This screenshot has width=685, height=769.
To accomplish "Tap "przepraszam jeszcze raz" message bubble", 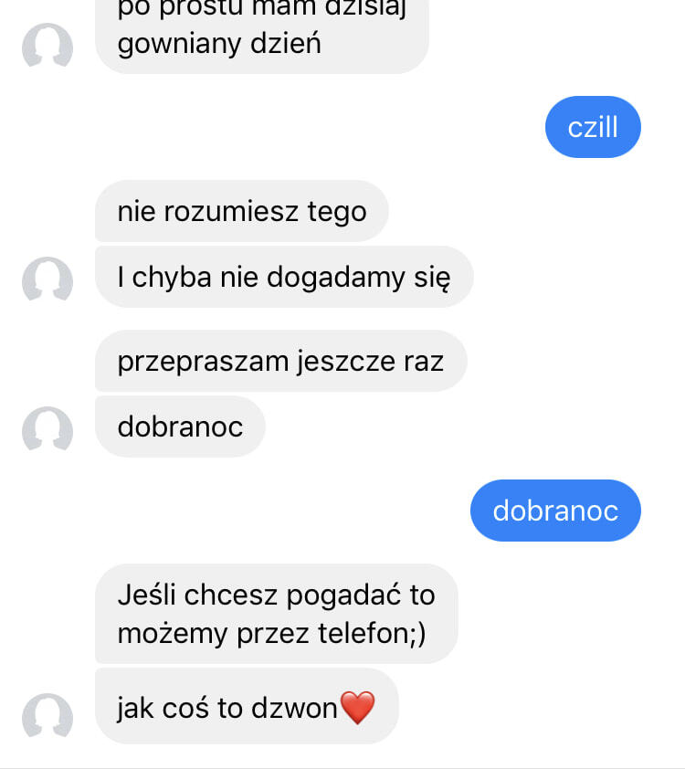I will tap(281, 361).
